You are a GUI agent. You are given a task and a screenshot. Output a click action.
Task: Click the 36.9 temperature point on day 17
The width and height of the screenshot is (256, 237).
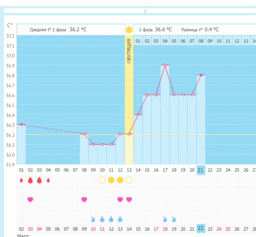point(165,65)
